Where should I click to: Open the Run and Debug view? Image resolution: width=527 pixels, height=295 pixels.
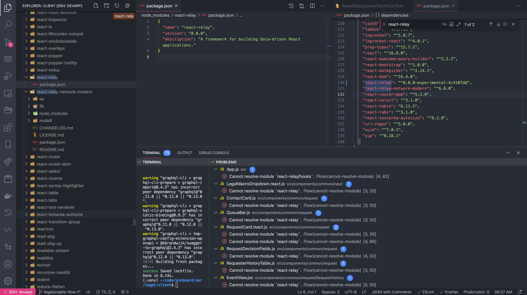[x=8, y=76]
